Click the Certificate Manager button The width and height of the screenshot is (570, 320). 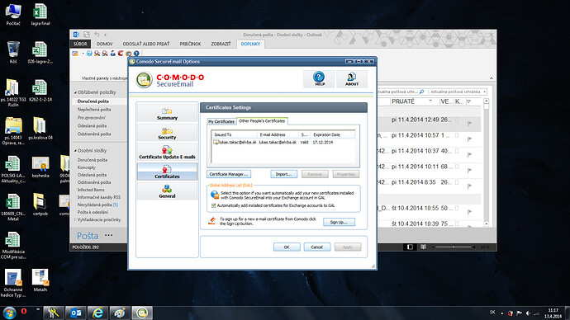point(229,174)
